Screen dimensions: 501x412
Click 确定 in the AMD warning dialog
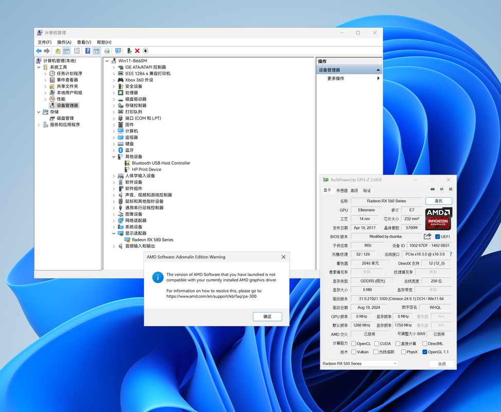(x=267, y=317)
